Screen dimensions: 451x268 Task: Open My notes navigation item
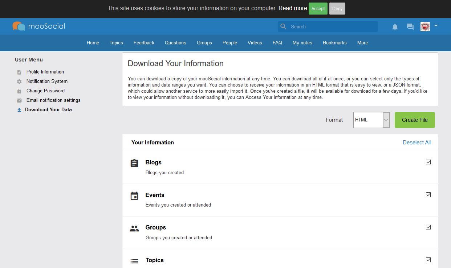coord(302,43)
